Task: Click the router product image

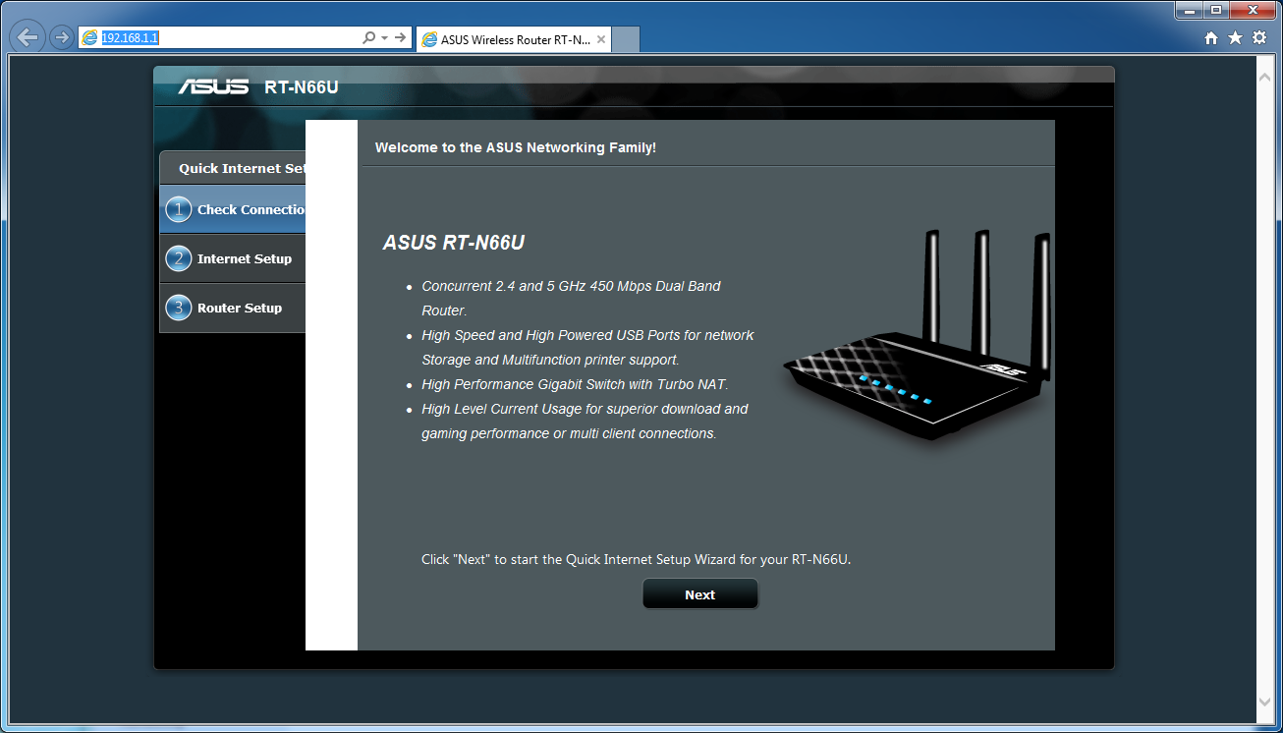Action: pyautogui.click(x=918, y=336)
